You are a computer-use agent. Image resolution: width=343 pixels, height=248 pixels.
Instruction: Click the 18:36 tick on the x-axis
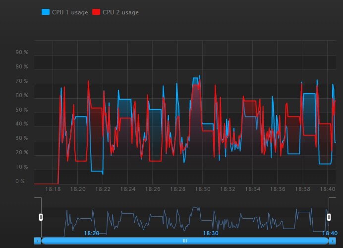278,189
